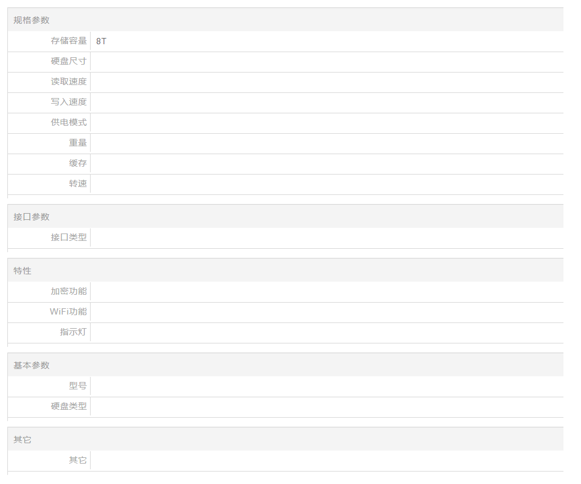Select the 指示灯 row label
581x484 pixels.
[73, 332]
